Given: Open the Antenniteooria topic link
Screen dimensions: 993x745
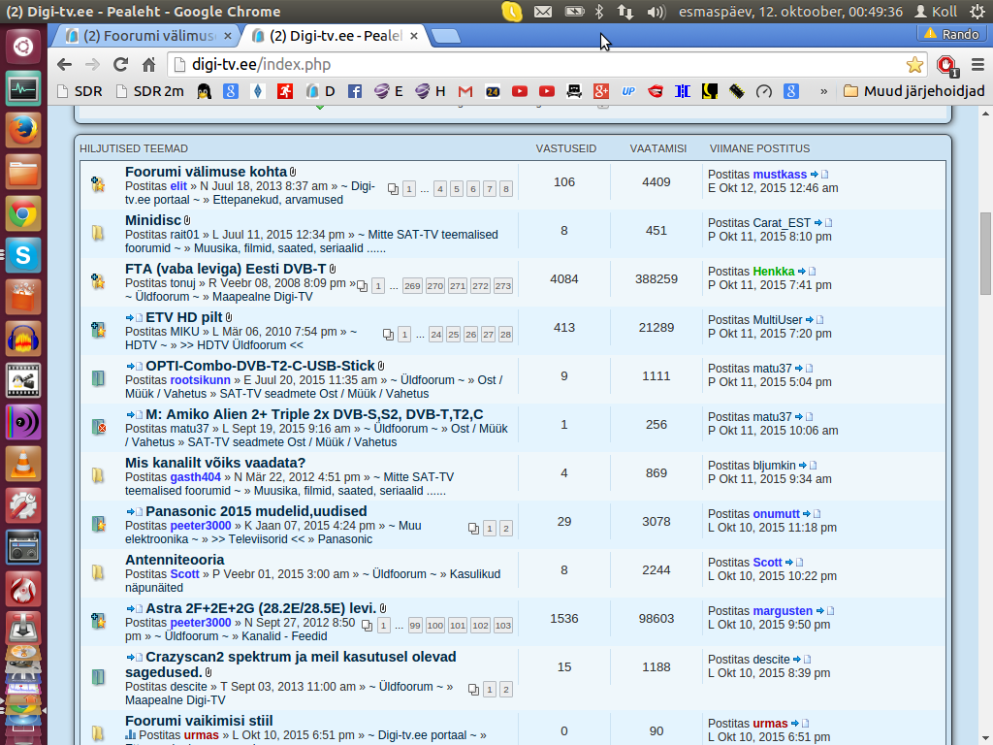Looking at the screenshot, I should (175, 560).
